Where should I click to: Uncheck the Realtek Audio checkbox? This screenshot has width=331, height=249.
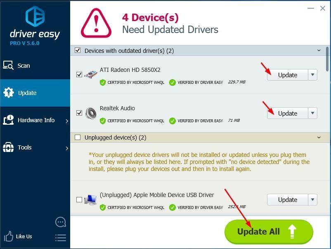(x=79, y=113)
